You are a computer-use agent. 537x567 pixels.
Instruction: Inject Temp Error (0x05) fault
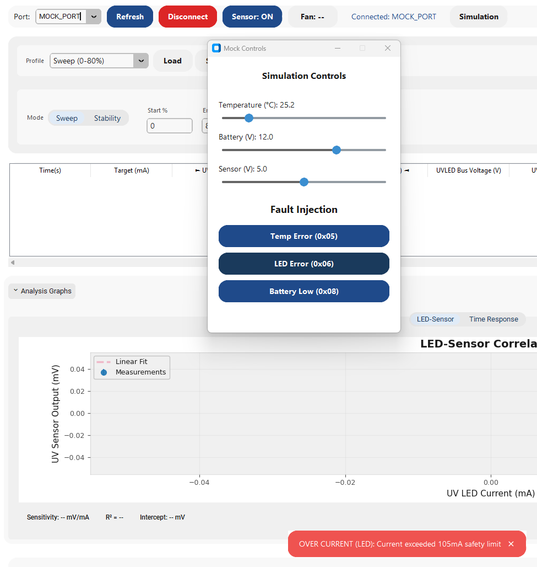303,236
